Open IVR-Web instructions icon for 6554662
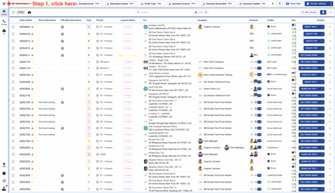 tap(62, 27)
